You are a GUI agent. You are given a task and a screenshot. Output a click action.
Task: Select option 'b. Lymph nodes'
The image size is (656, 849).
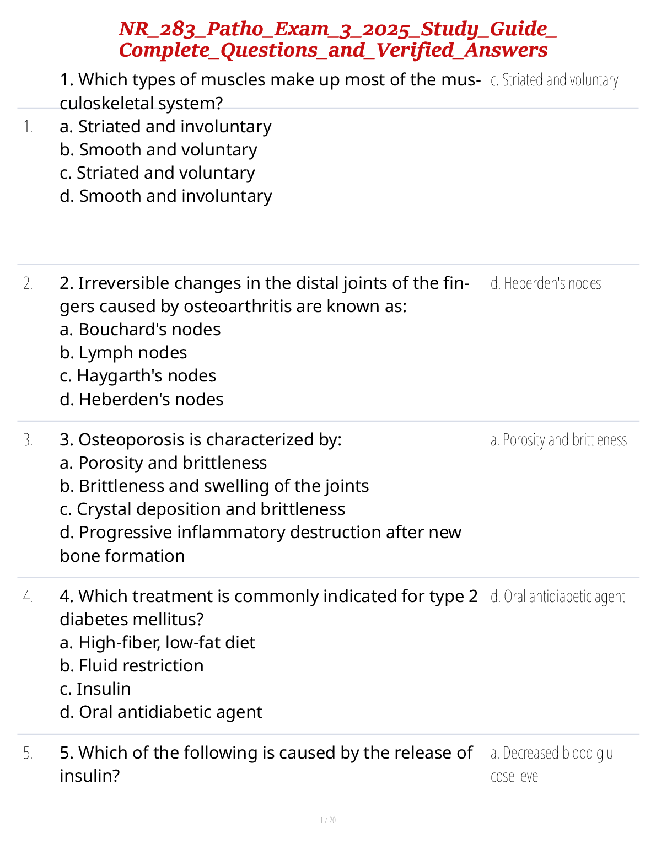[123, 353]
